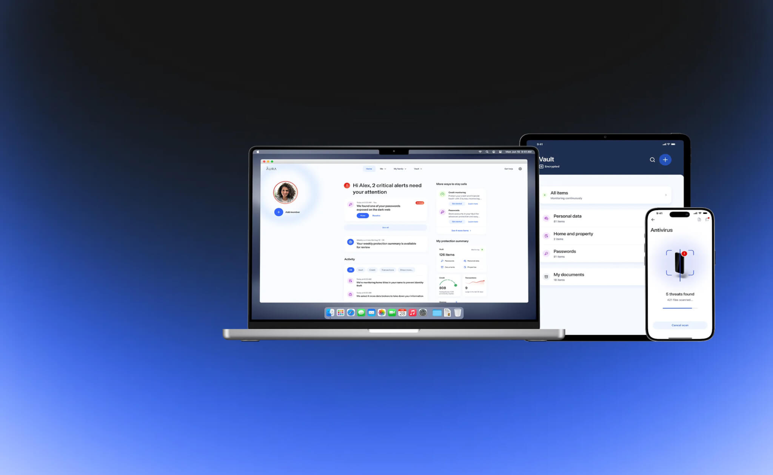Click the antivirus scan progress bar

[680, 308]
